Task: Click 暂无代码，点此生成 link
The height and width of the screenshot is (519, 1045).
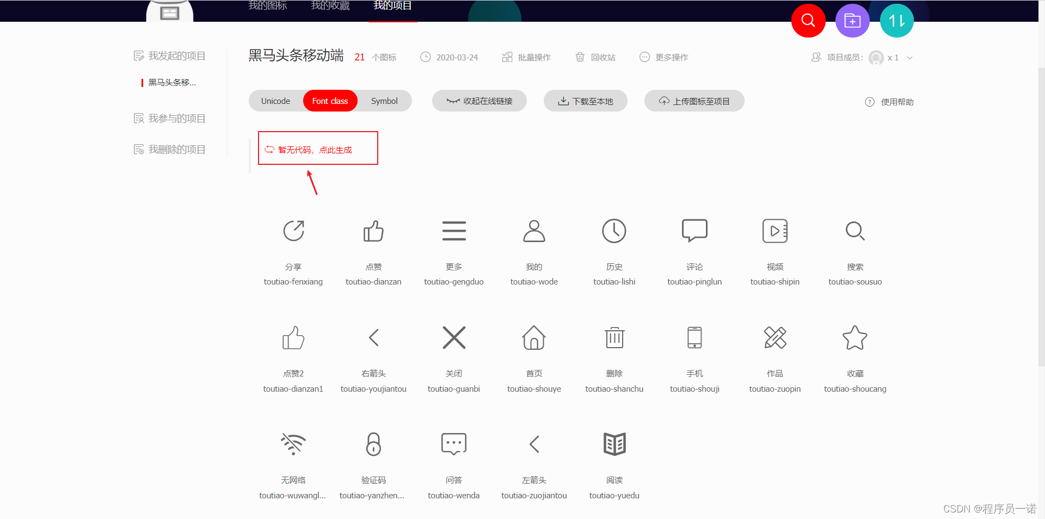Action: (x=309, y=150)
